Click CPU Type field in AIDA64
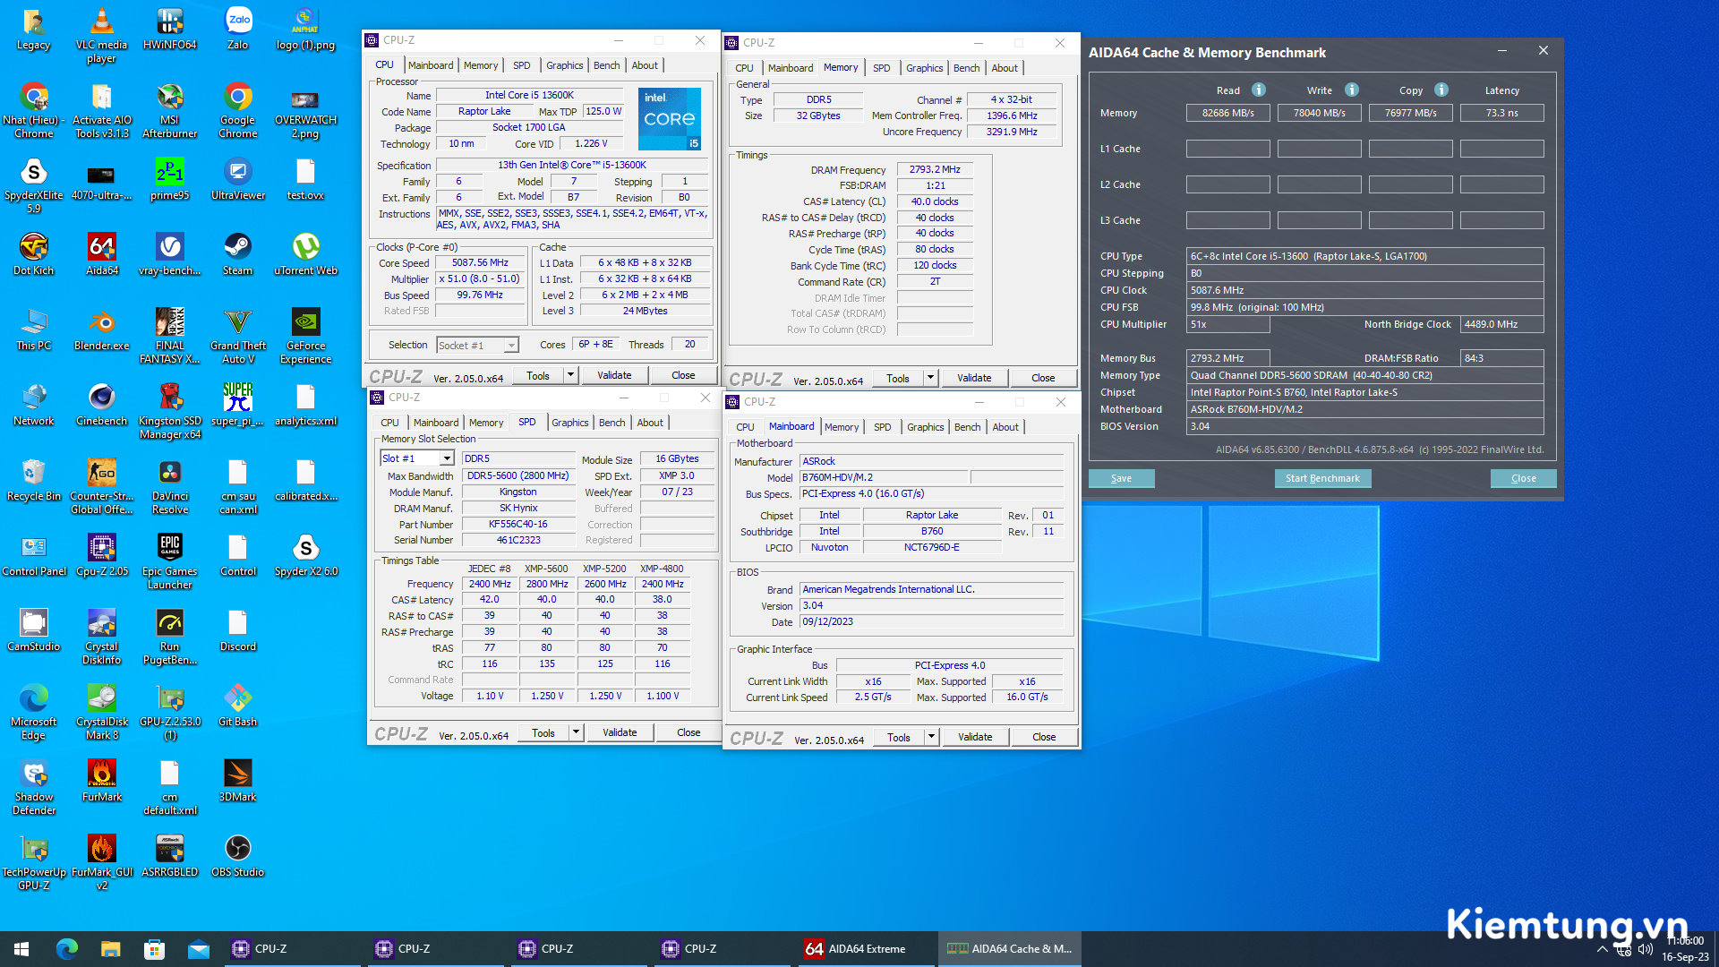The width and height of the screenshot is (1719, 967). (x=1365, y=256)
